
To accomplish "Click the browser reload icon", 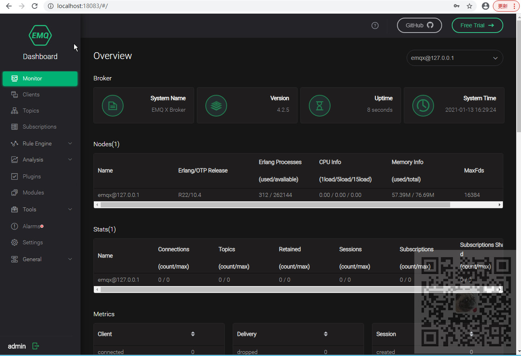I will coord(35,6).
